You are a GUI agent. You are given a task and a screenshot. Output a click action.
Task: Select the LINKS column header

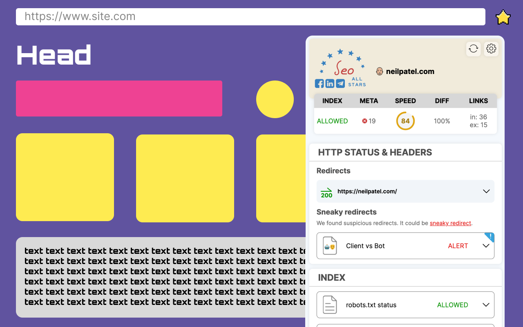pyautogui.click(x=478, y=101)
